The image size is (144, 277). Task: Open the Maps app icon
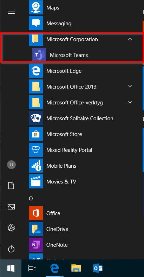[36, 7]
